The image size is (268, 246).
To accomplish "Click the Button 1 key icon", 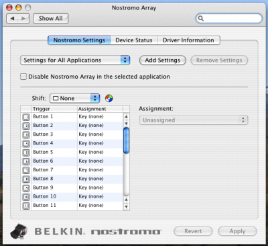I will pos(26,117).
